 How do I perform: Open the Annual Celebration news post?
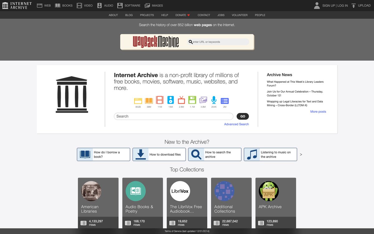[x=295, y=94]
